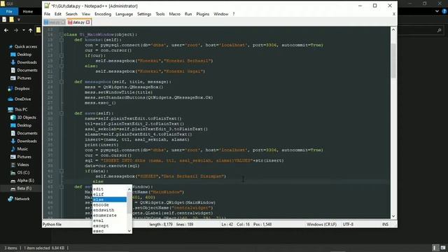Click autocomplete list scroll-down arrow
The height and width of the screenshot is (252, 448).
click(129, 231)
